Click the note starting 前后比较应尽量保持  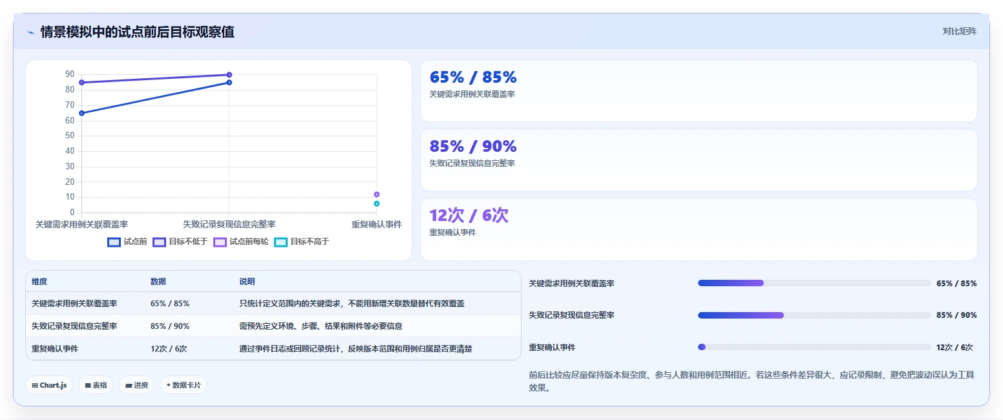(x=752, y=381)
